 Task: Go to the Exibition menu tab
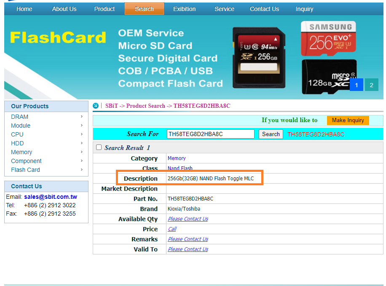(184, 9)
